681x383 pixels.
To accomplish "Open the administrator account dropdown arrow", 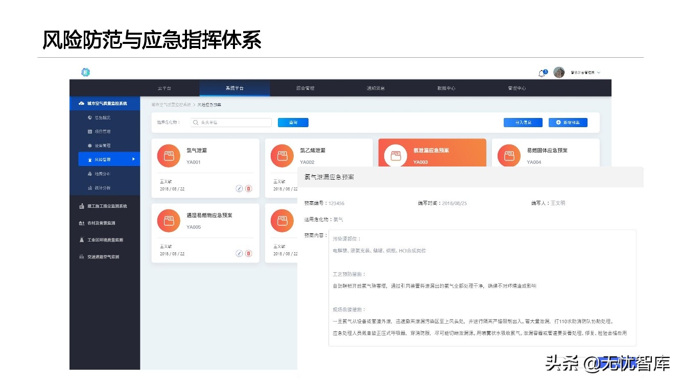I will tap(599, 73).
